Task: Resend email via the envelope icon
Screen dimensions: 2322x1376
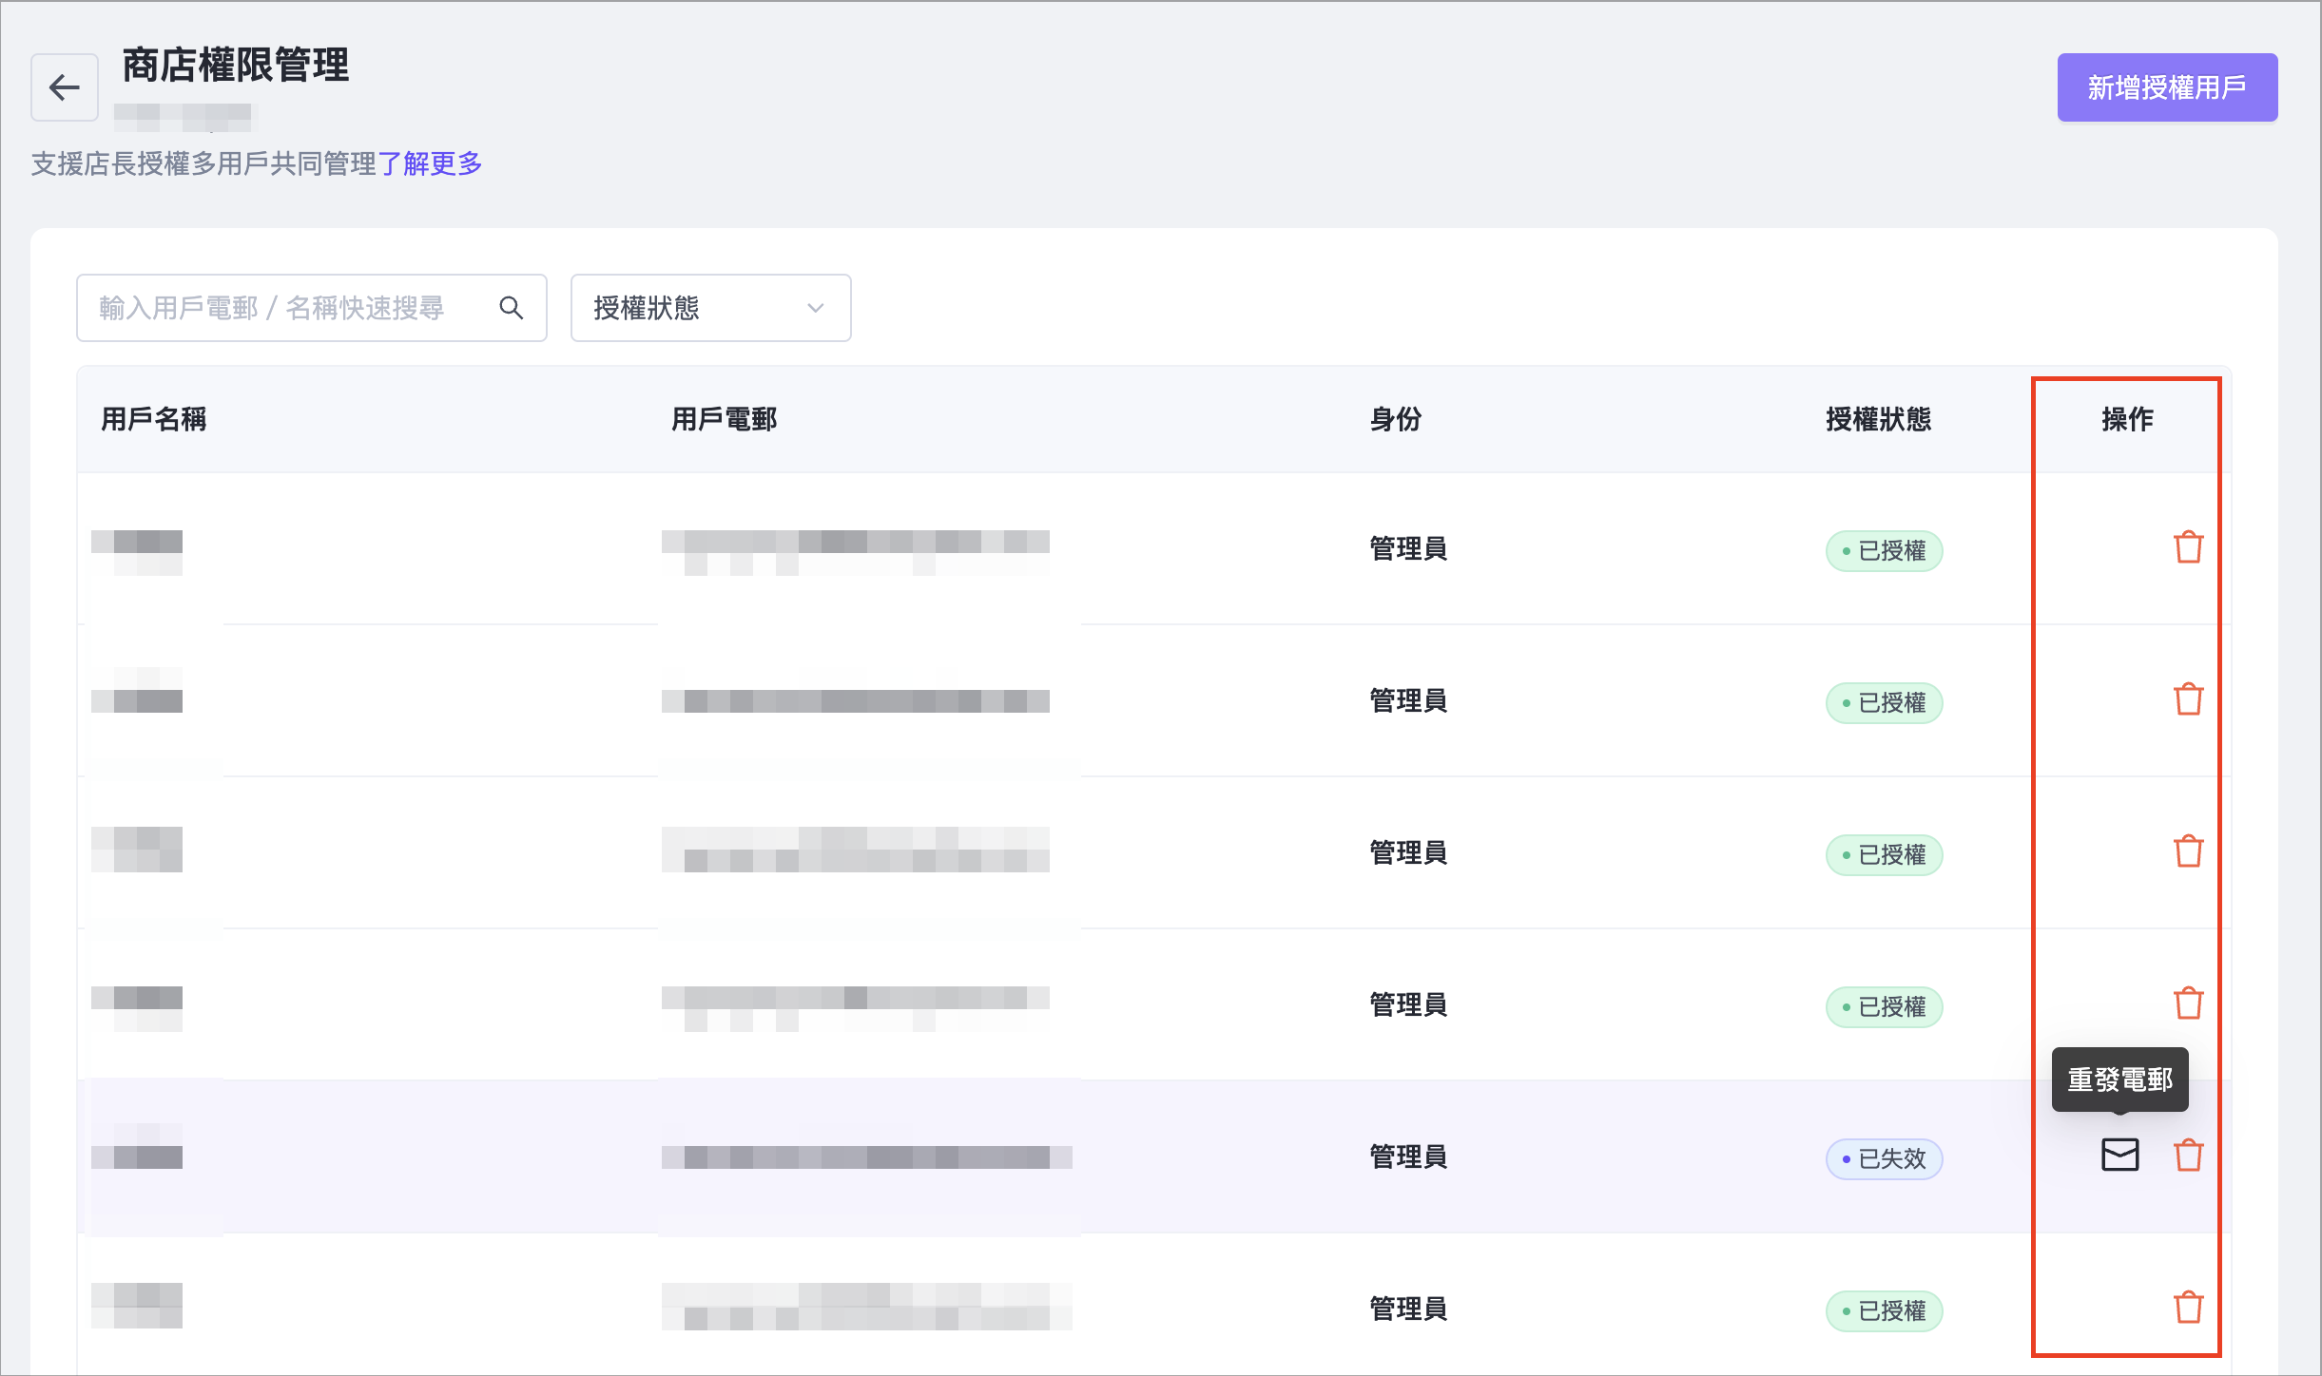Action: pos(2119,1155)
